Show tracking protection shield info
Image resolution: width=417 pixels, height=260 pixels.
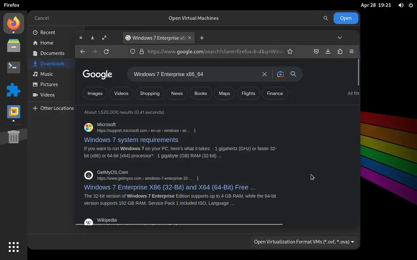coord(133,51)
